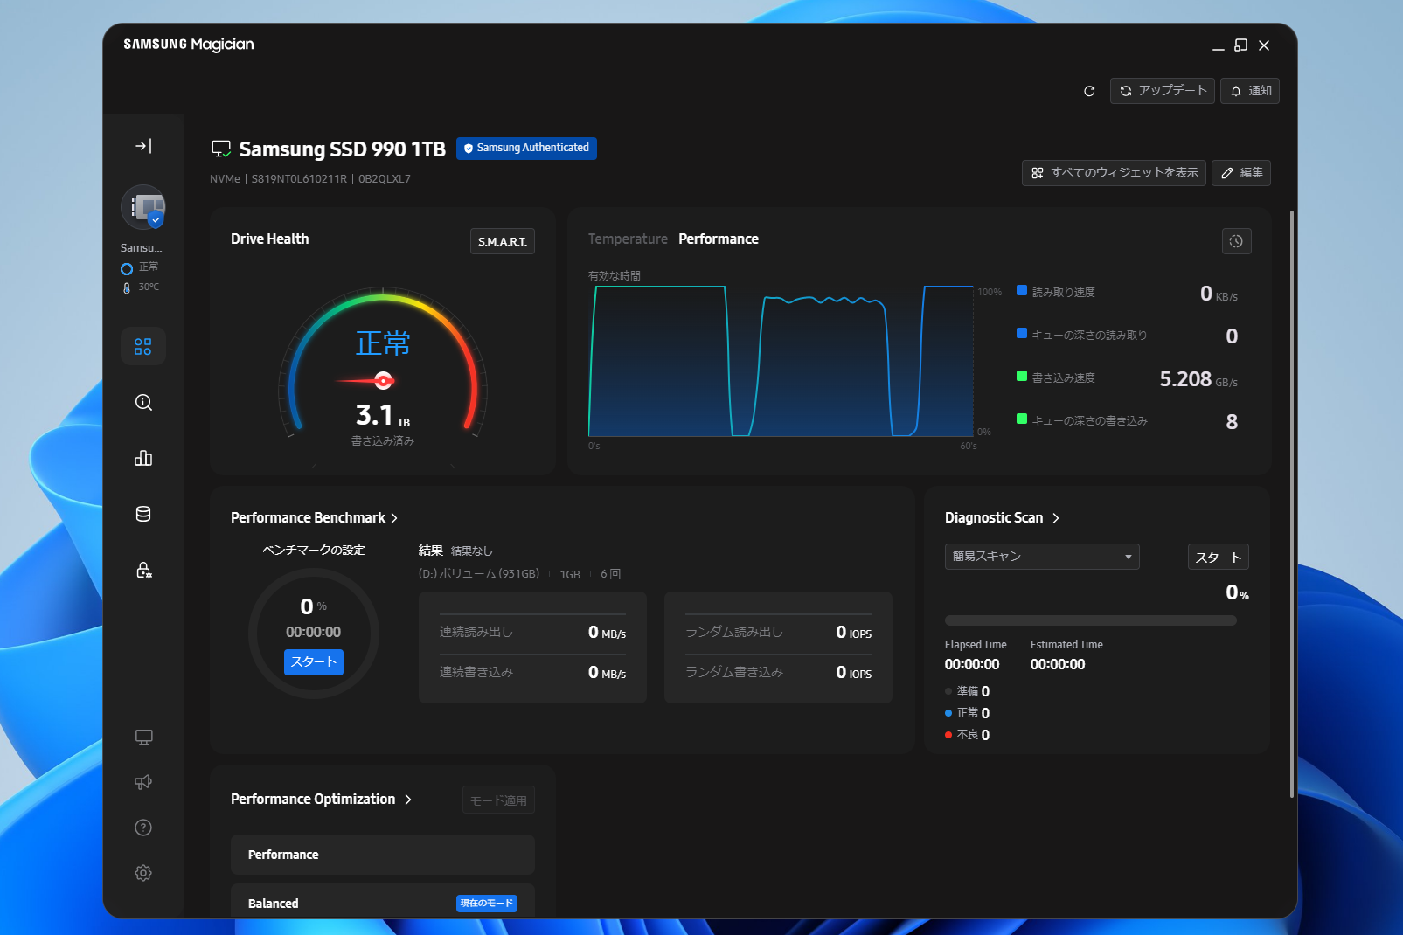Open the performance benchmark bar-chart sidebar icon
This screenshot has width=1403, height=935.
(x=143, y=458)
